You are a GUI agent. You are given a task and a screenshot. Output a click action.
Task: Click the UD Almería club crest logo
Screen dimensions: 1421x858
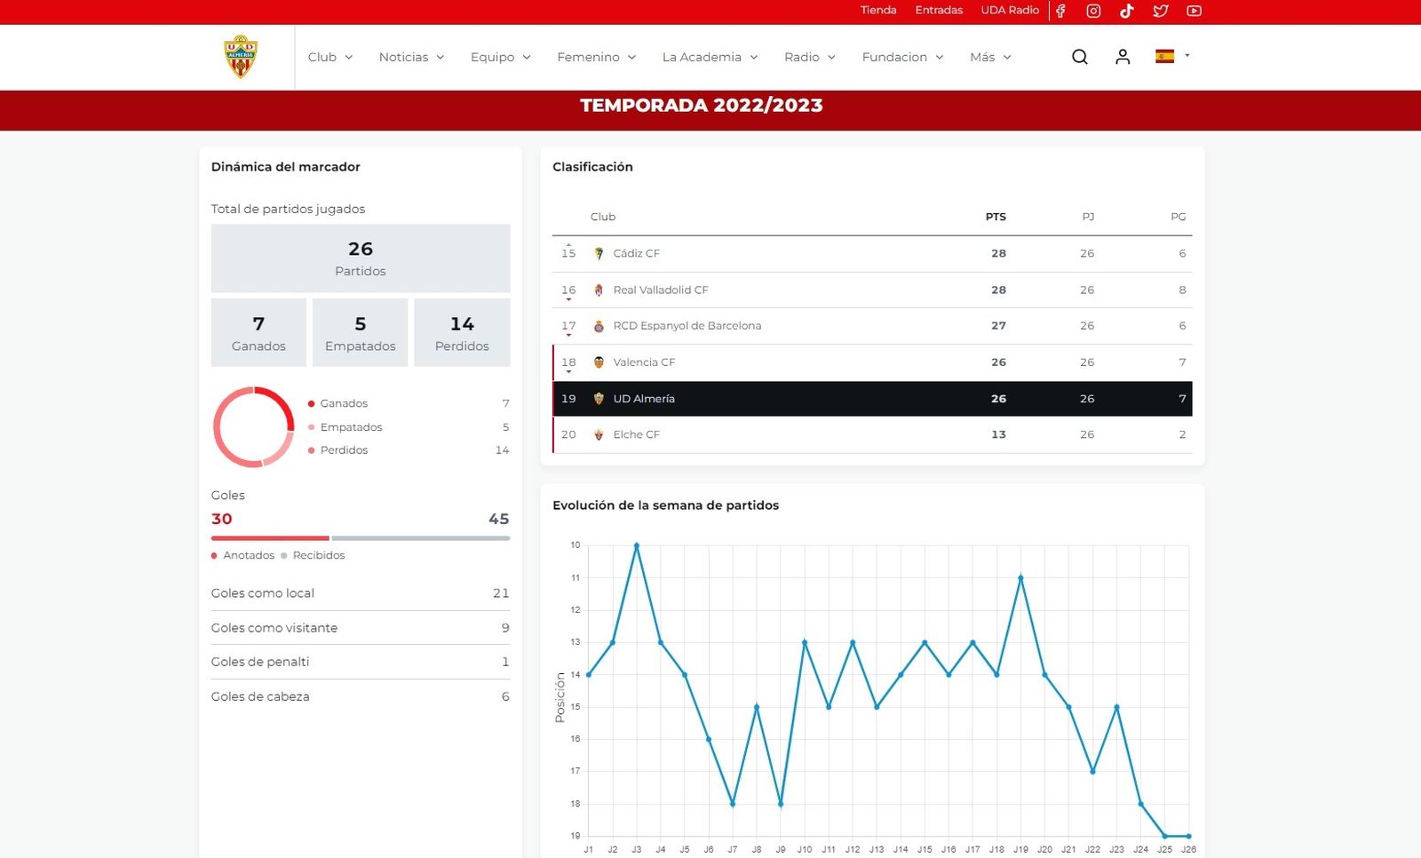tap(238, 56)
